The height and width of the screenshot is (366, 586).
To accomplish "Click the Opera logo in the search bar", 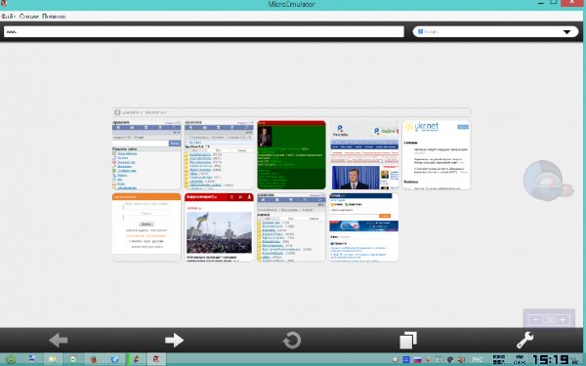I will coord(117,112).
